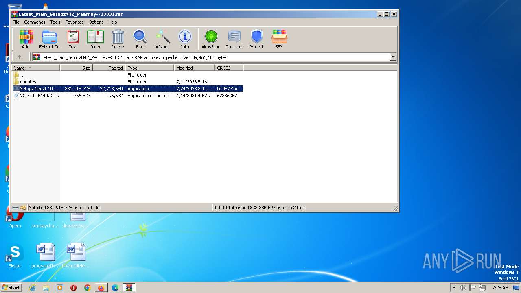The width and height of the screenshot is (521, 293).
Task: Open Skype desktop shortcut
Action: coord(15,256)
